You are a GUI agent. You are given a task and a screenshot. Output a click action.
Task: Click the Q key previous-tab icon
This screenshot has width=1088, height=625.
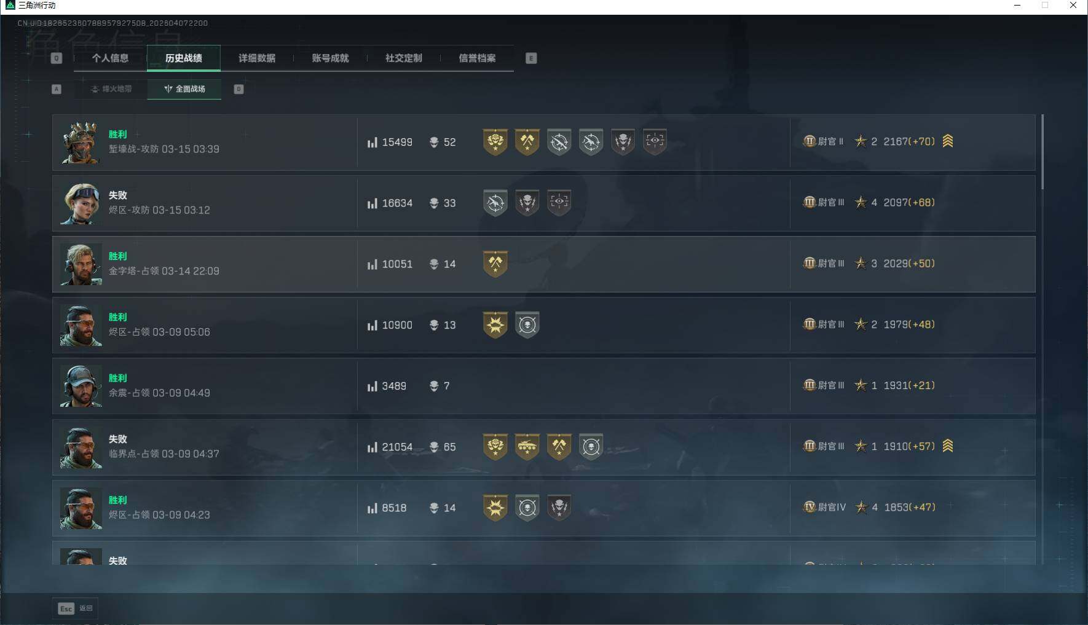click(57, 58)
